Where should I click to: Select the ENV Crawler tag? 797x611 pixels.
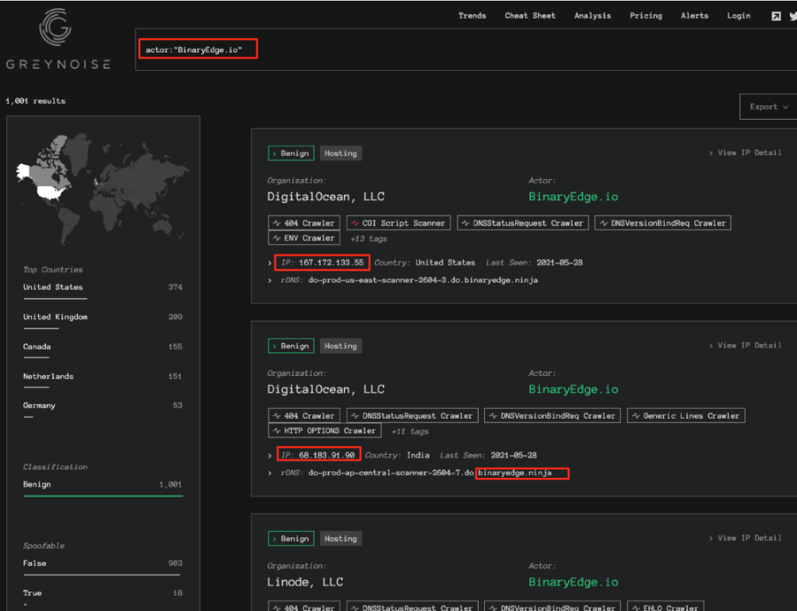304,238
